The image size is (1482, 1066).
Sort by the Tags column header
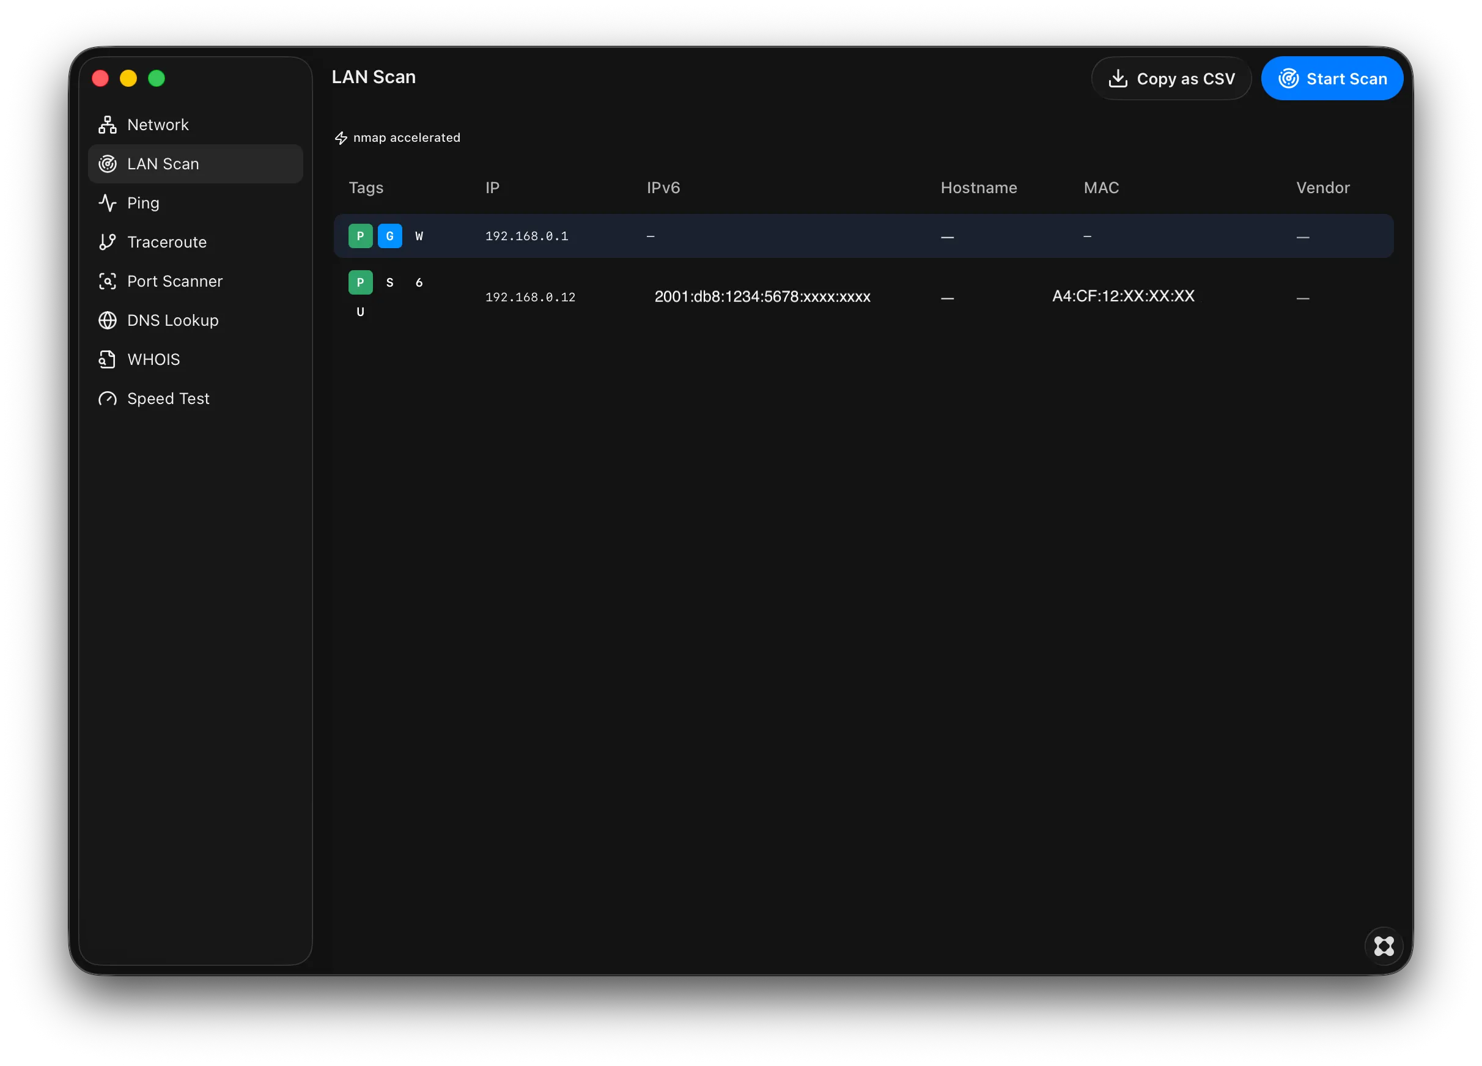pyautogui.click(x=366, y=188)
